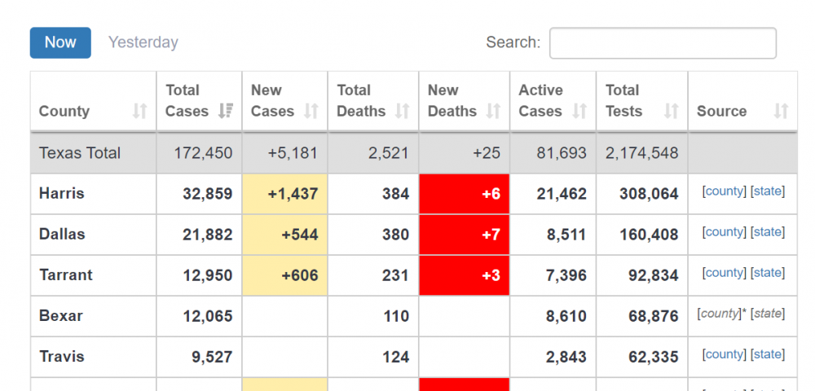This screenshot has height=391, width=815.
Task: Switch to Yesterday tab
Action: coord(143,42)
